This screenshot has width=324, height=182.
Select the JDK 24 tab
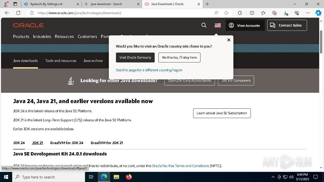point(19,143)
